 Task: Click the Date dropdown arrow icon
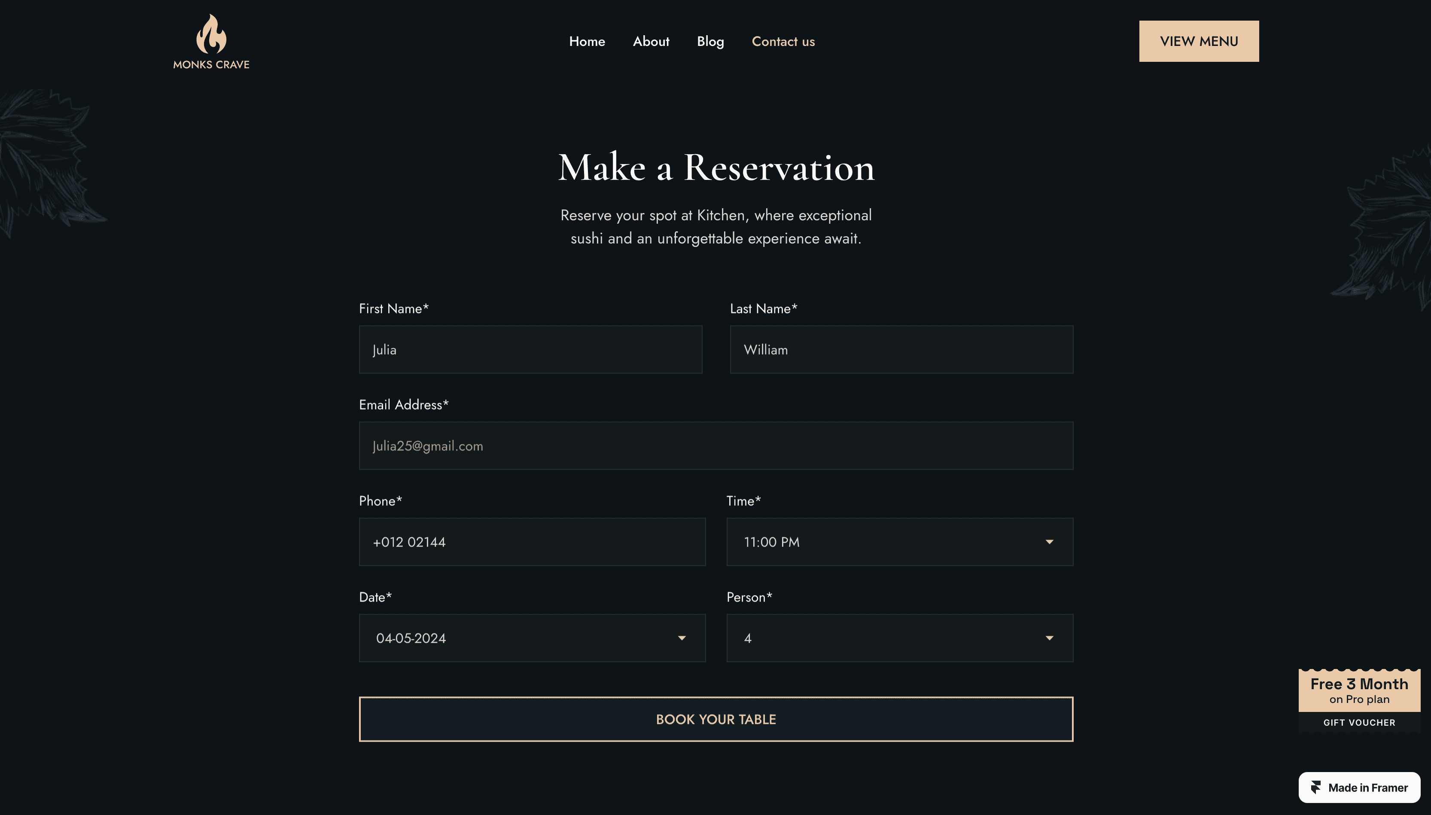(x=681, y=638)
